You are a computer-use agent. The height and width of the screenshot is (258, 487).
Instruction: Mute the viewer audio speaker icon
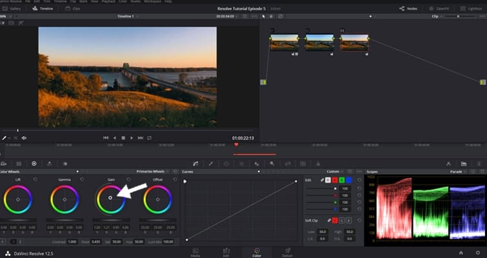24,138
